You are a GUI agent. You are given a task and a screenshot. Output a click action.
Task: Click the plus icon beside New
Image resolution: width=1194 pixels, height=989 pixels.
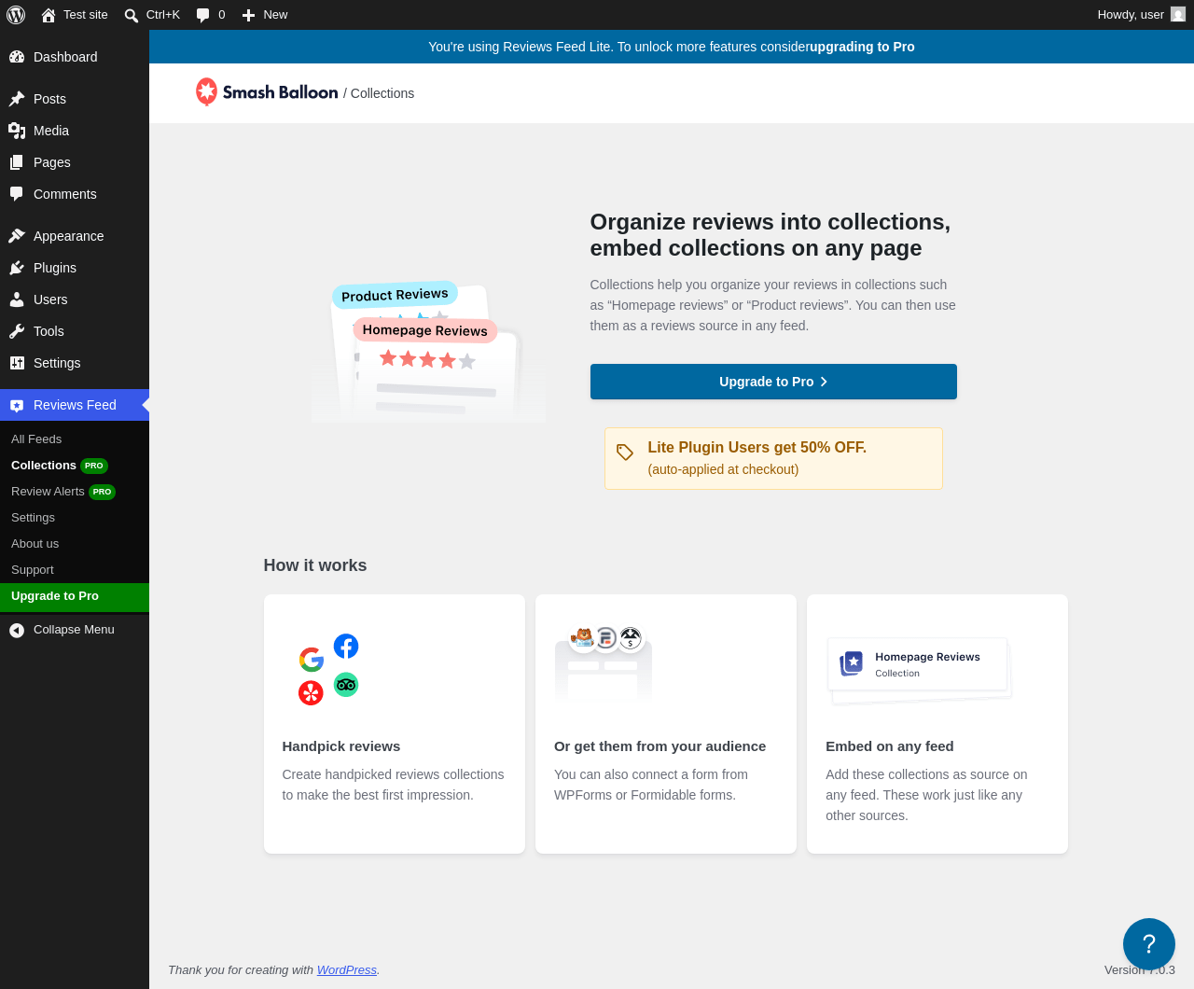pos(248,15)
